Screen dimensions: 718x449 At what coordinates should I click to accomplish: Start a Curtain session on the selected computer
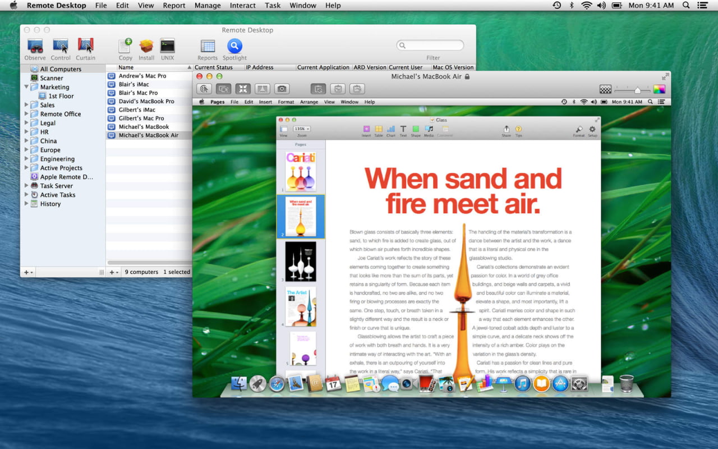(x=86, y=46)
